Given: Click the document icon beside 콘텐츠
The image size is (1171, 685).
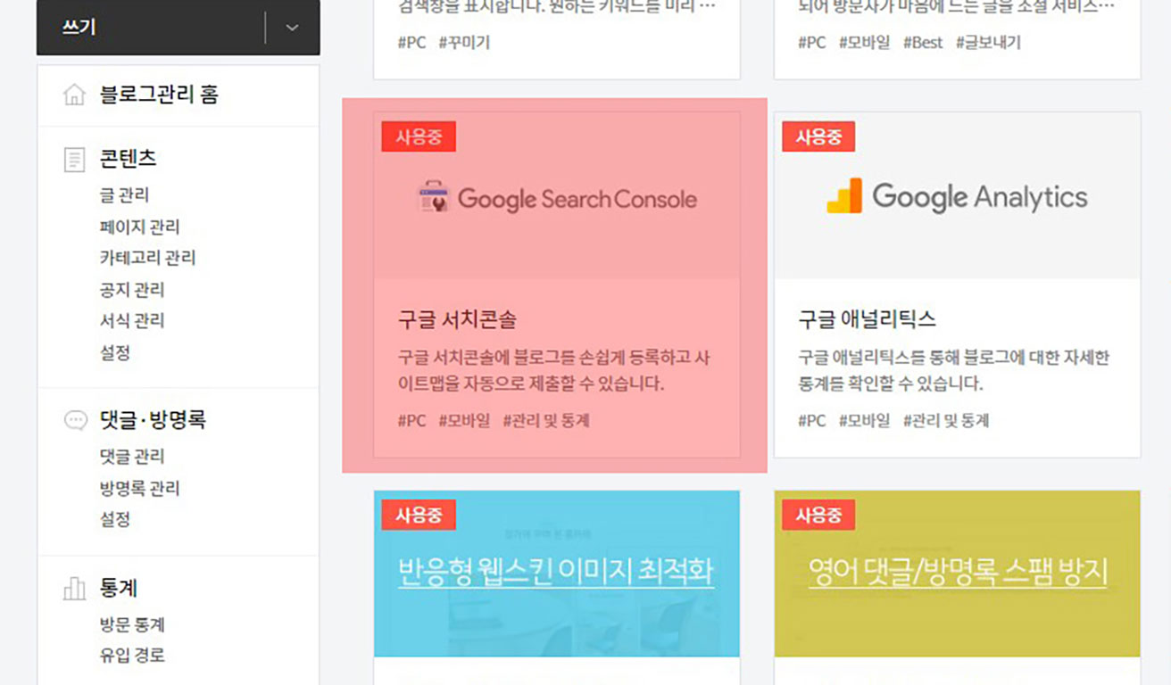Looking at the screenshot, I should pyautogui.click(x=75, y=160).
